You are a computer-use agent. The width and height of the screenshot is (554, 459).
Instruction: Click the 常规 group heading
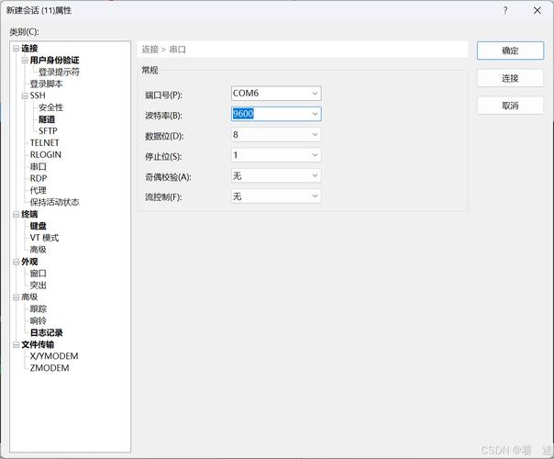pyautogui.click(x=150, y=70)
